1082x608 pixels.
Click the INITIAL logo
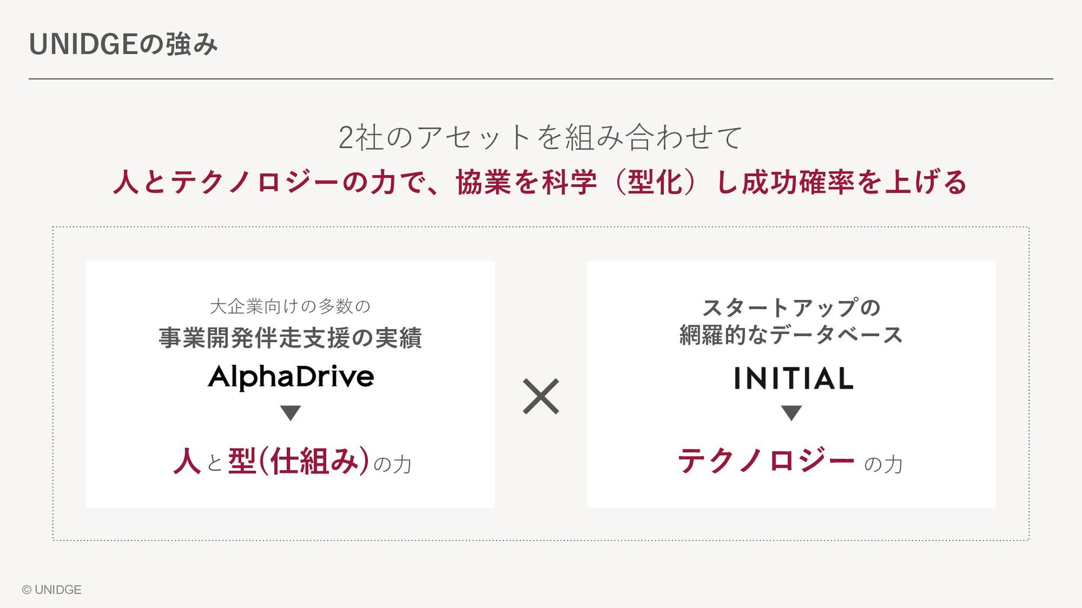(793, 378)
